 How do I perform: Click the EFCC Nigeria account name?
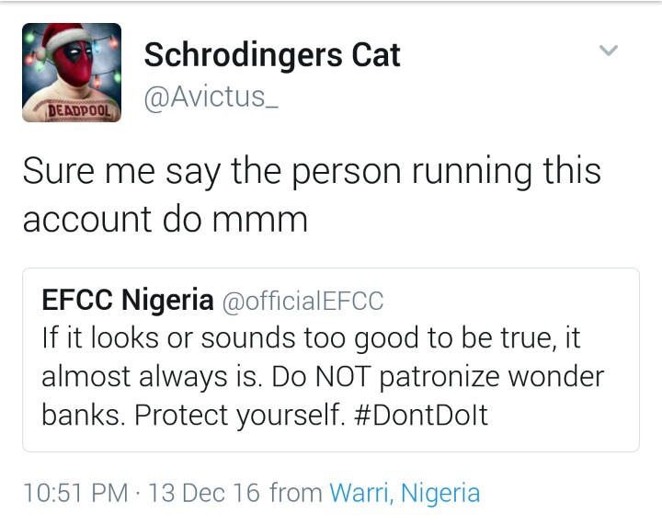pyautogui.click(x=127, y=300)
